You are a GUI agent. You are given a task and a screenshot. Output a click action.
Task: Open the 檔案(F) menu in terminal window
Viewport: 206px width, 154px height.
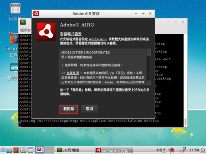tap(26, 30)
